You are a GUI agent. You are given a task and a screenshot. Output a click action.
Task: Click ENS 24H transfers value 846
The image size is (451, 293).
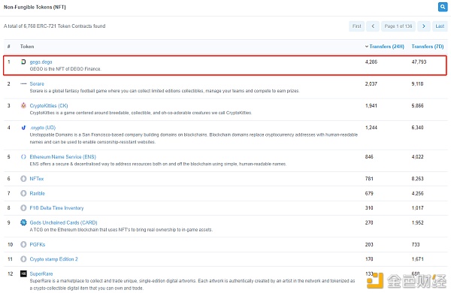[369, 157]
